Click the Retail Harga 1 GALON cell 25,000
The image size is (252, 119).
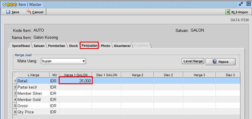pyautogui.click(x=76, y=81)
